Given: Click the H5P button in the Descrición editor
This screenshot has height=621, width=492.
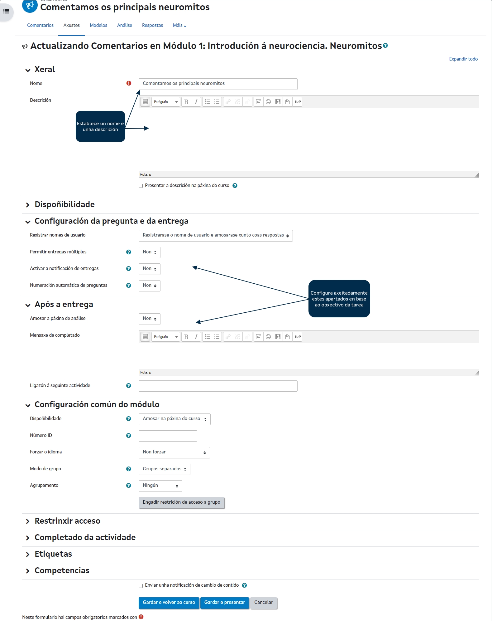Looking at the screenshot, I should 298,102.
